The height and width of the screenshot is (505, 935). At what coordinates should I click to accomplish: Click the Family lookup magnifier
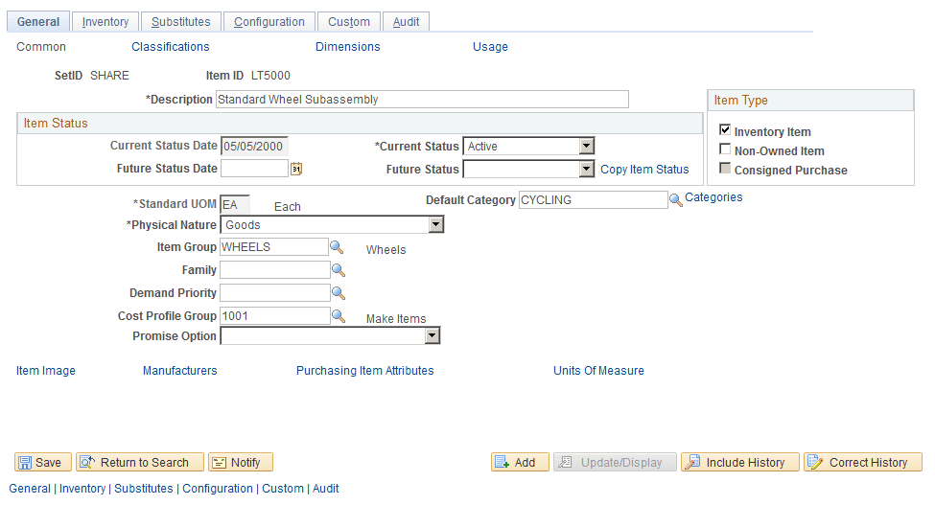coord(339,270)
